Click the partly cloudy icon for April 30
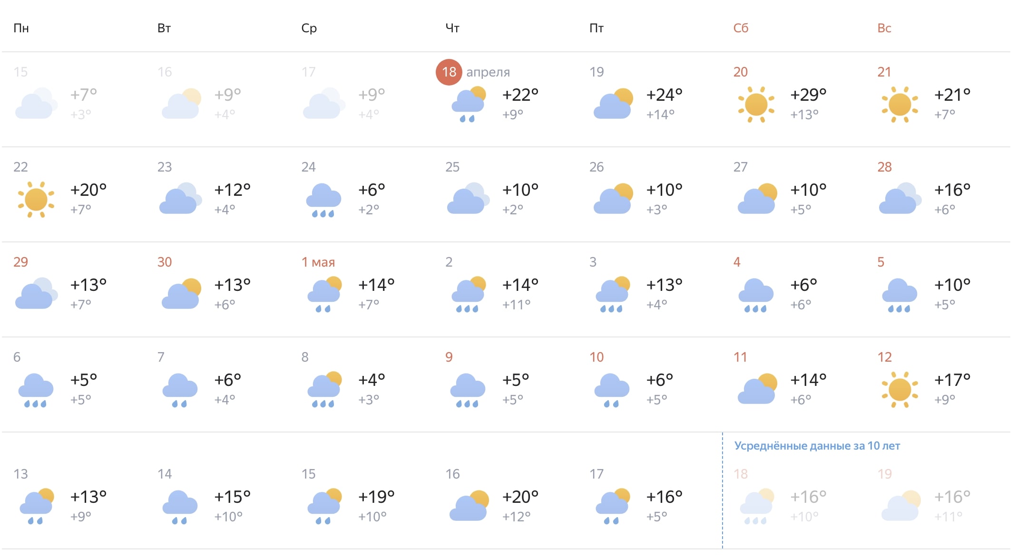1017x557 pixels. pyautogui.click(x=181, y=294)
